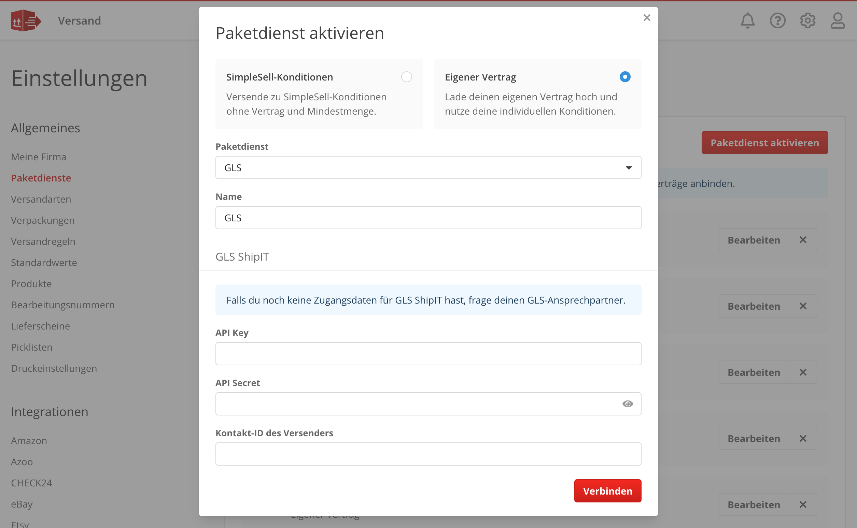857x528 pixels.
Task: Open Lieferscheine in the sidebar
Action: click(x=40, y=326)
